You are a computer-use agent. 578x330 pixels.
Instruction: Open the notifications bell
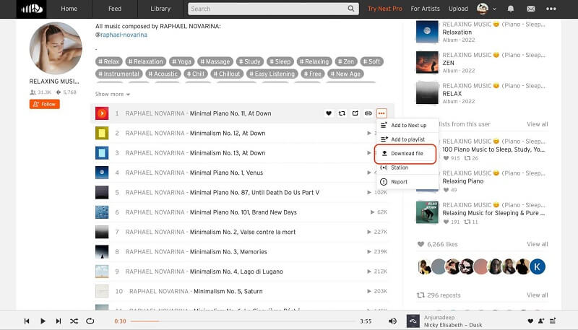(x=511, y=9)
